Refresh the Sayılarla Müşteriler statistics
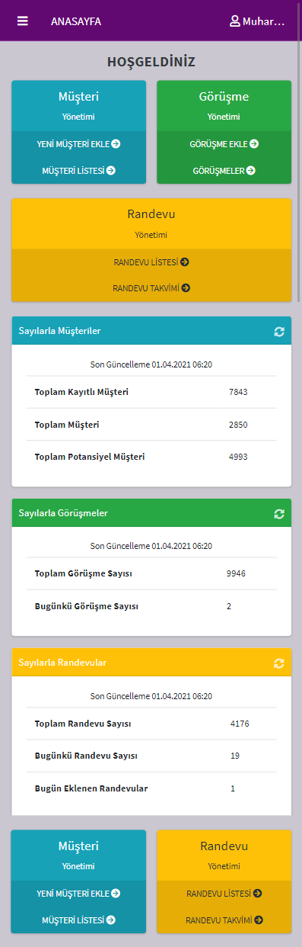This screenshot has height=947, width=302. tap(279, 332)
